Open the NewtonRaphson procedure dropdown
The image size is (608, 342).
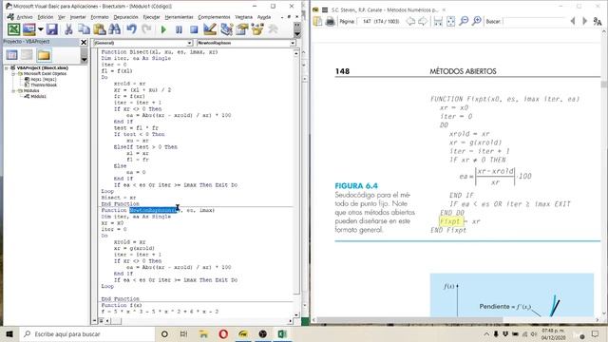pos(293,43)
